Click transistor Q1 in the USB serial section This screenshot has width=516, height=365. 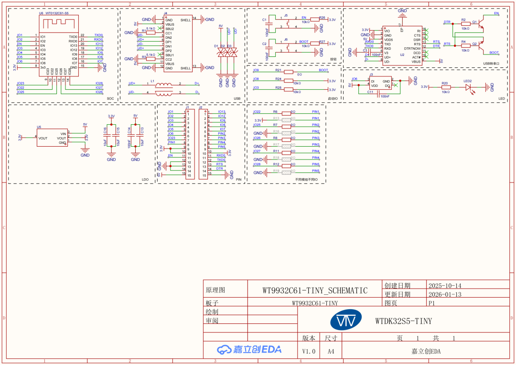click(x=480, y=22)
